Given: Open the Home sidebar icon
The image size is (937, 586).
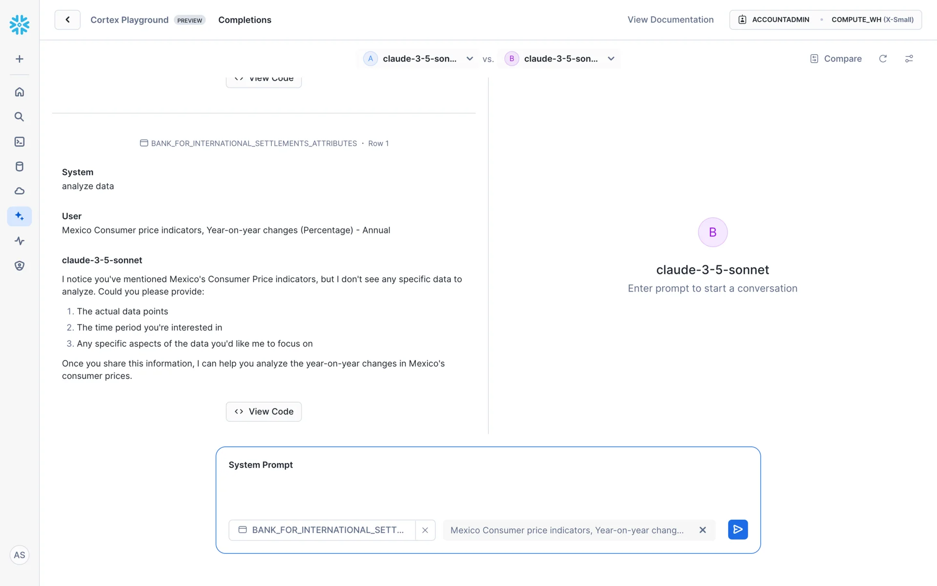Looking at the screenshot, I should click(20, 92).
